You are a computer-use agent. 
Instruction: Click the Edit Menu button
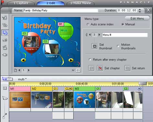(x=137, y=18)
